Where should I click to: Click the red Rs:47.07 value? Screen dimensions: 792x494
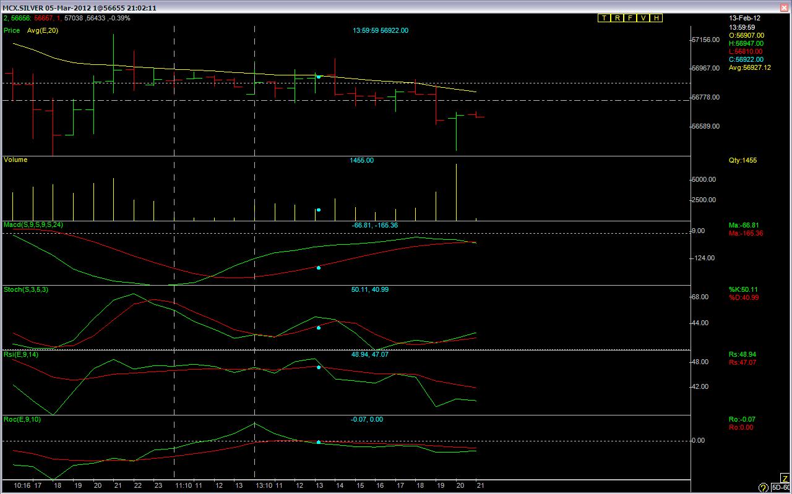pos(742,363)
